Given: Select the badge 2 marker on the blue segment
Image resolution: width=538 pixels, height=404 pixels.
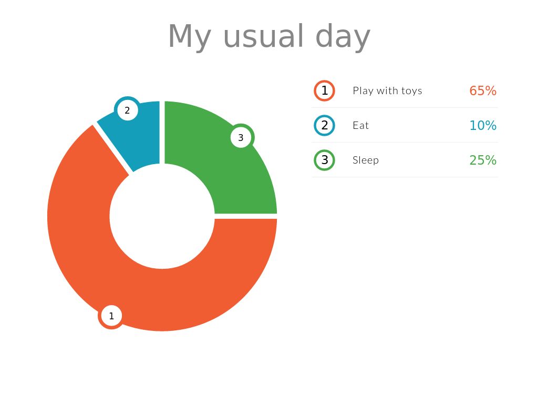Looking at the screenshot, I should [x=127, y=110].
